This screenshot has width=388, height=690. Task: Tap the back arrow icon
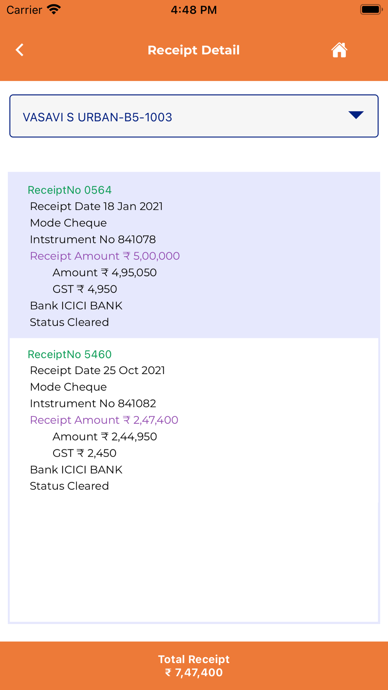coord(20,50)
